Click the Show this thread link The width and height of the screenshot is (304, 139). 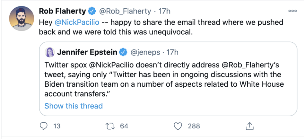coord(74,106)
